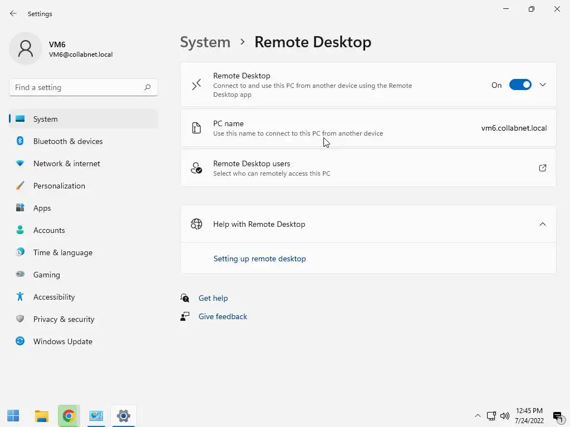Select Time & language in sidebar
Viewport: 570px width, 427px height.
(63, 252)
